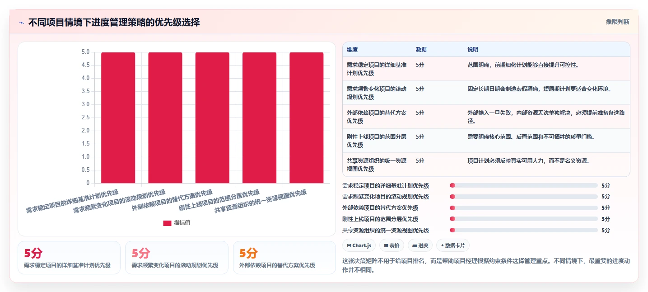Viewport: 648px width, 292px height.
Task: Select table cell 需求频繁变化项目的滚动规划优先级
Action: (377, 93)
